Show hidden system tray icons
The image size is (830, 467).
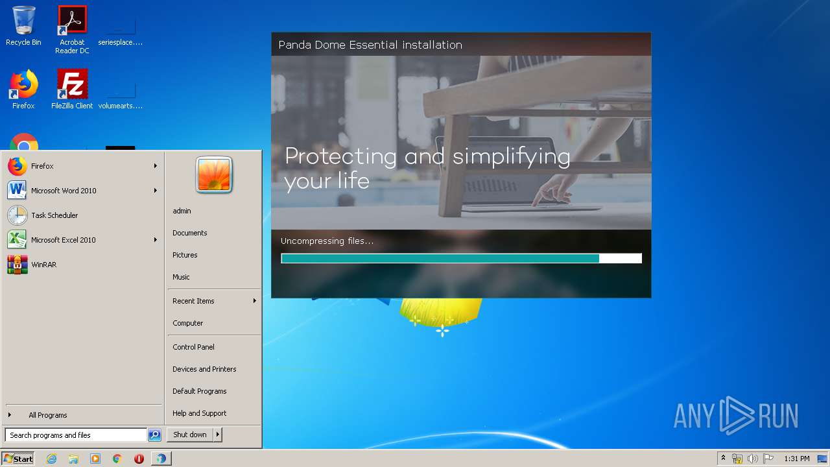point(723,459)
